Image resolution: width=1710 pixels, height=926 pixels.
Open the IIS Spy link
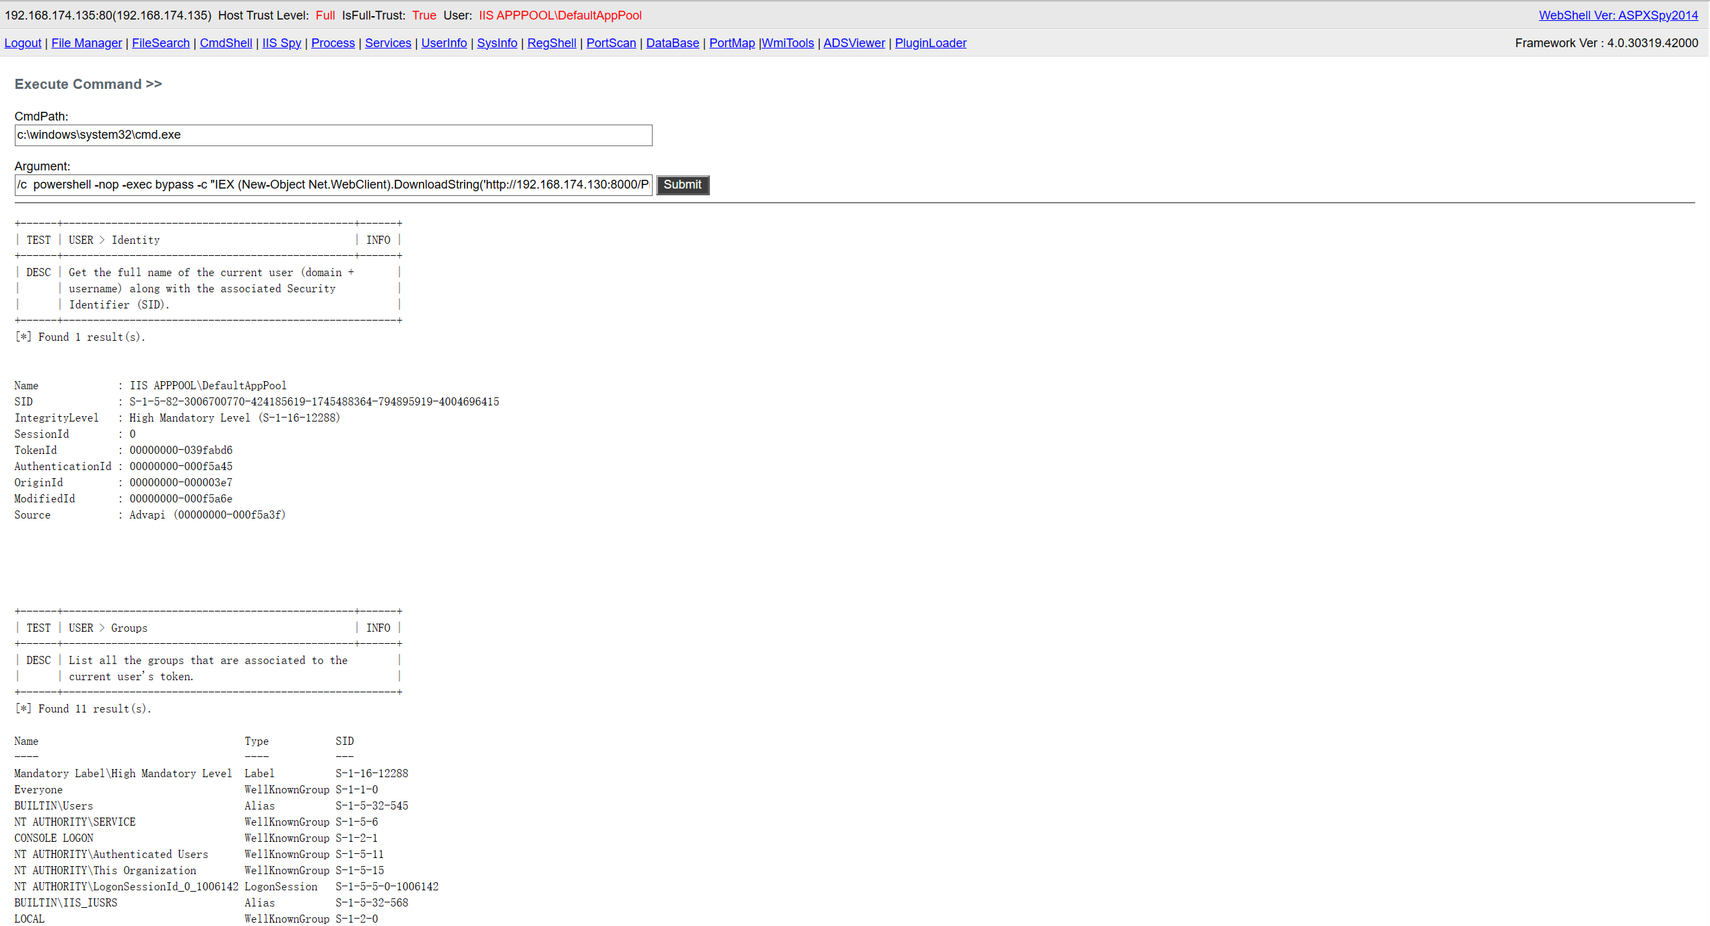(x=281, y=43)
